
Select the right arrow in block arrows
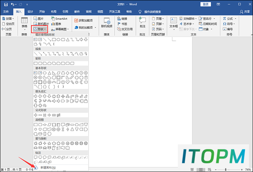(x=36, y=96)
